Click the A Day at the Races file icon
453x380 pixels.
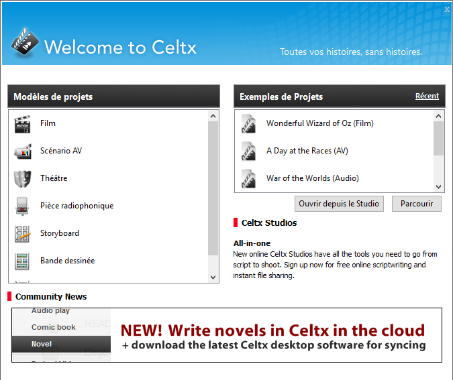(248, 151)
